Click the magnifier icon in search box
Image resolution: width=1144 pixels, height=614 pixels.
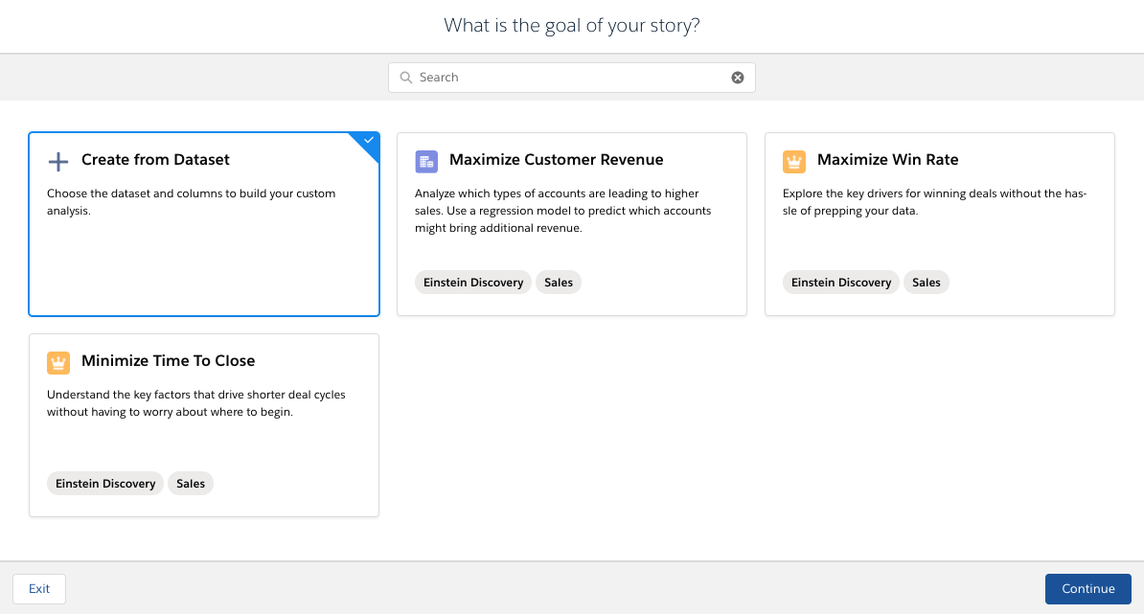tap(406, 78)
